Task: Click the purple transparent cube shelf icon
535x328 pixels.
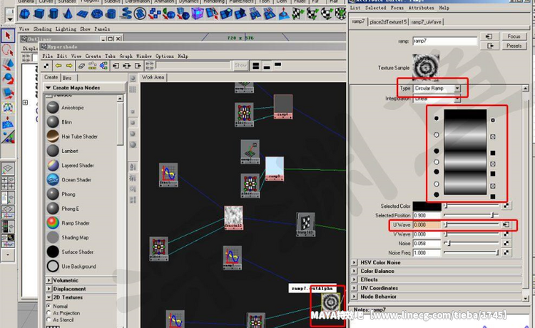Action: click(197, 14)
